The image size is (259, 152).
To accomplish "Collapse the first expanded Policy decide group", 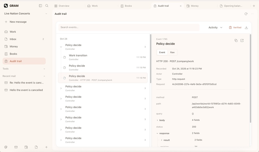I will 61,47.
